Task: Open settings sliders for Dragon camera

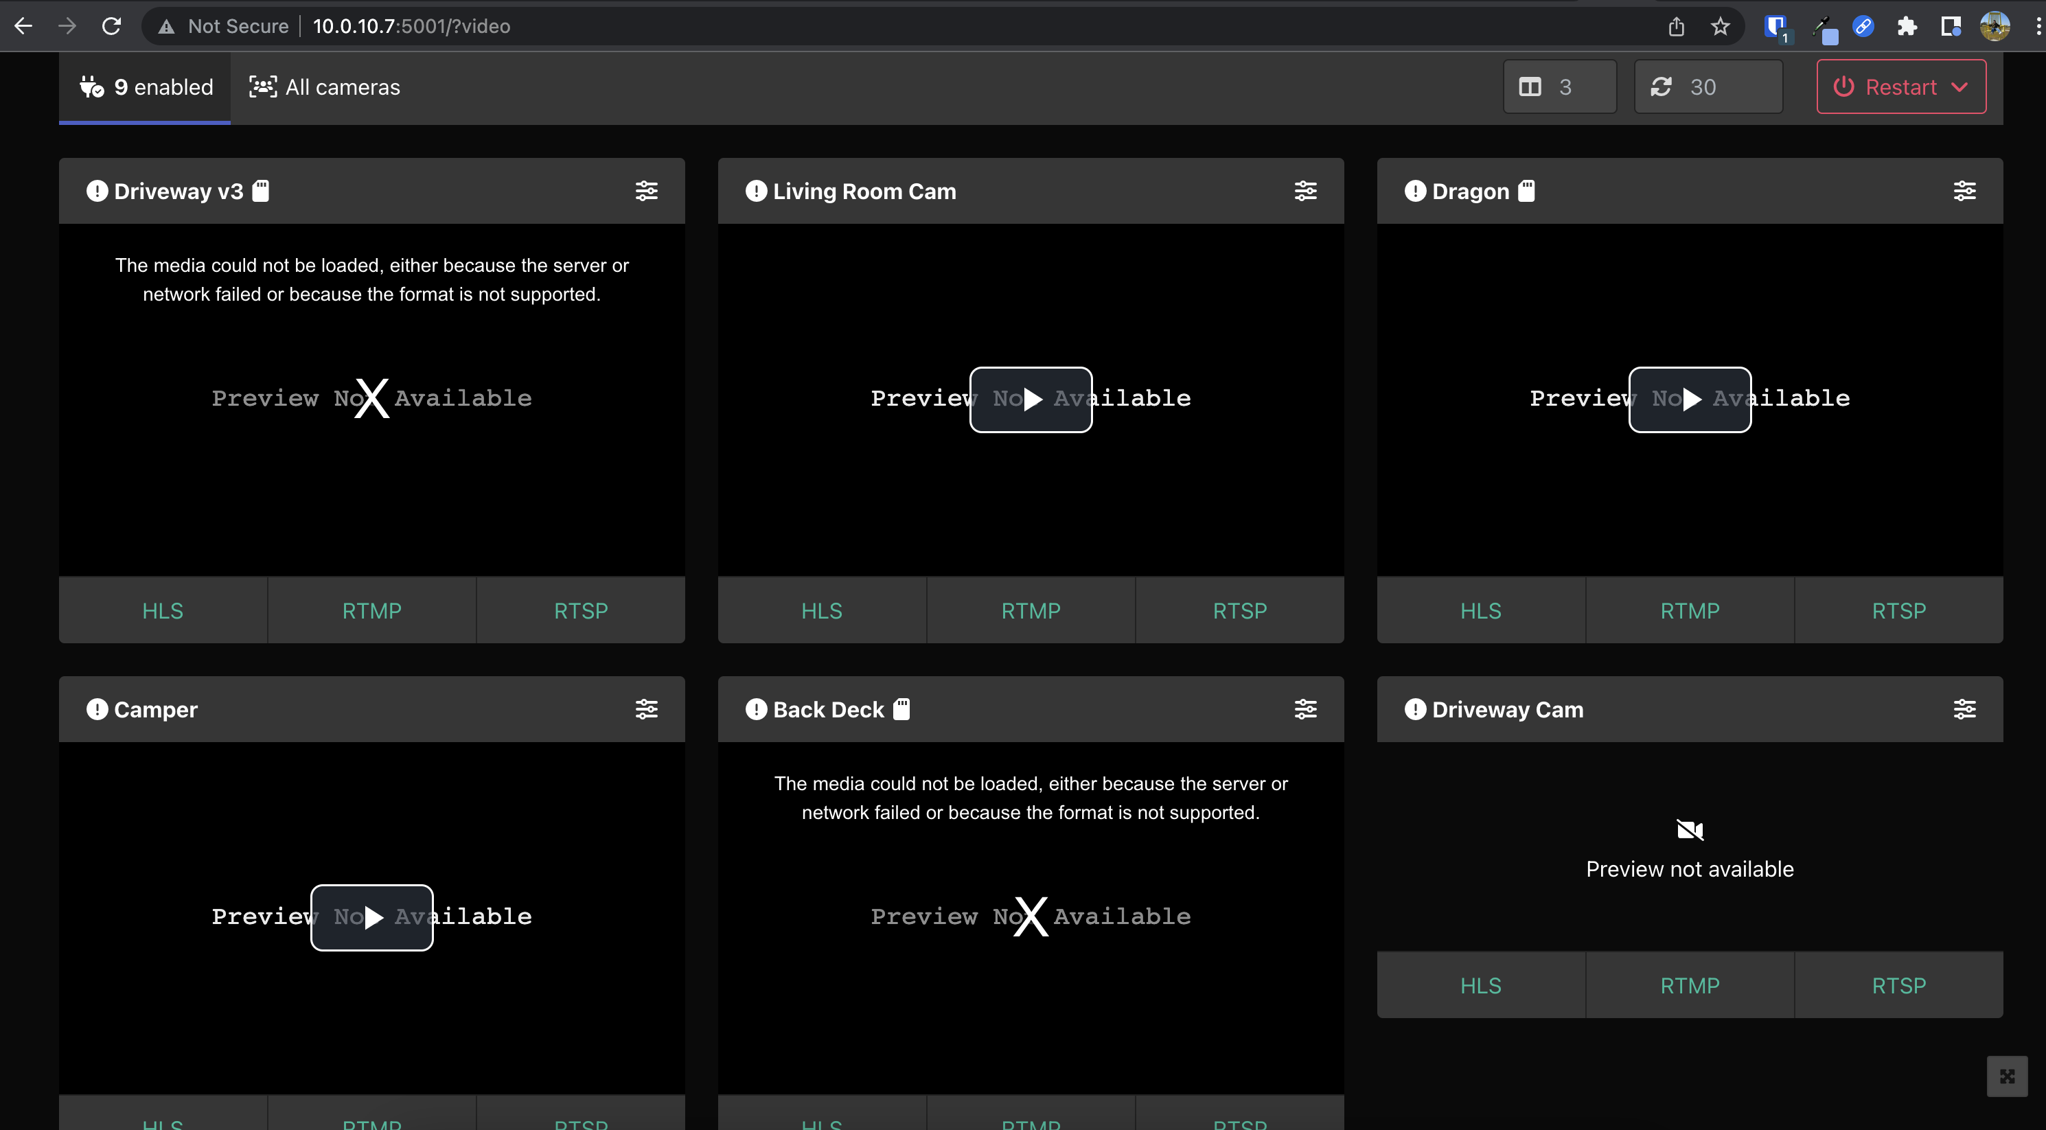Action: point(1964,191)
